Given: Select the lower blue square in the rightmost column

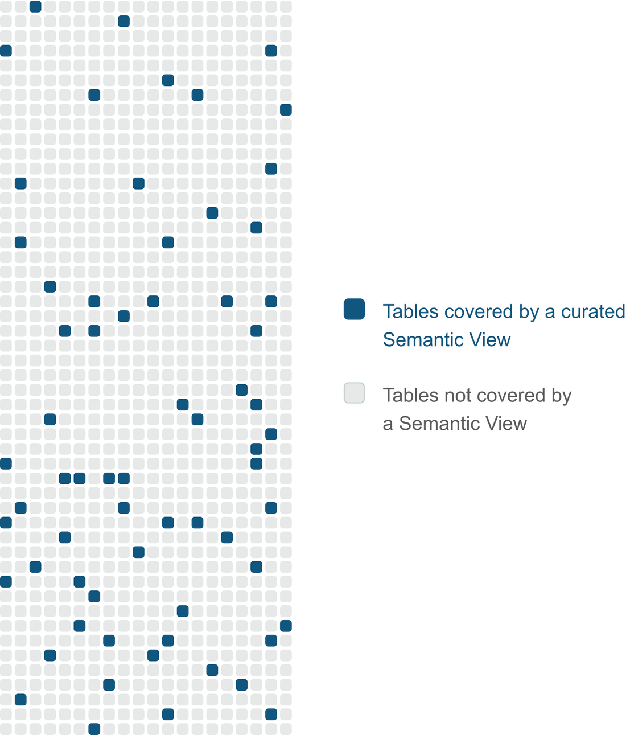Looking at the screenshot, I should pos(286,626).
